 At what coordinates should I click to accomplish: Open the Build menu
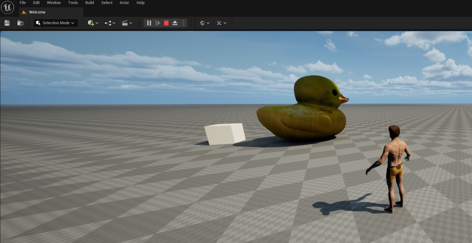(90, 3)
